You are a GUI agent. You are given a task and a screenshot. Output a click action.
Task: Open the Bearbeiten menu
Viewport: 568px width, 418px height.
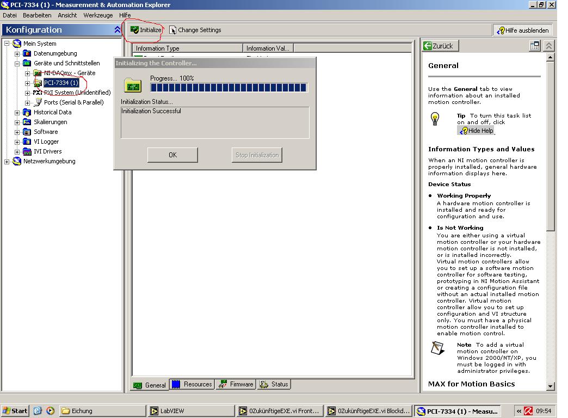click(37, 15)
